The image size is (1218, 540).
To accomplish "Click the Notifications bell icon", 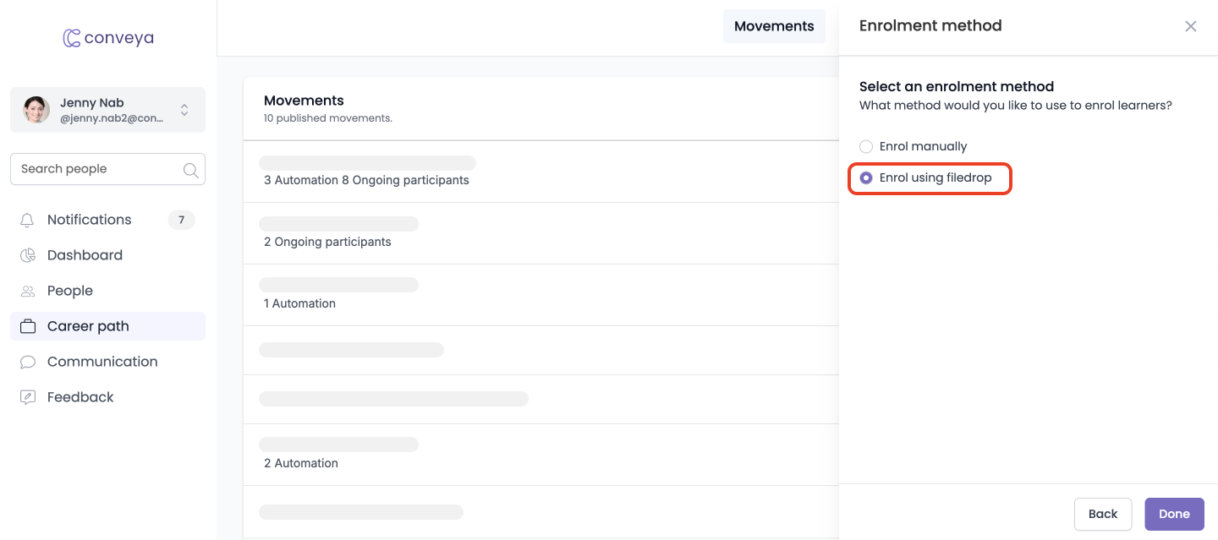I will tap(28, 221).
